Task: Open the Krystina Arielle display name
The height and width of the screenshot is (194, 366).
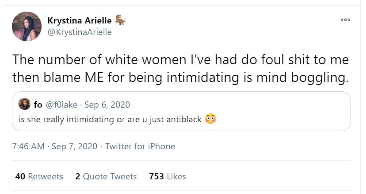Action: pos(79,20)
